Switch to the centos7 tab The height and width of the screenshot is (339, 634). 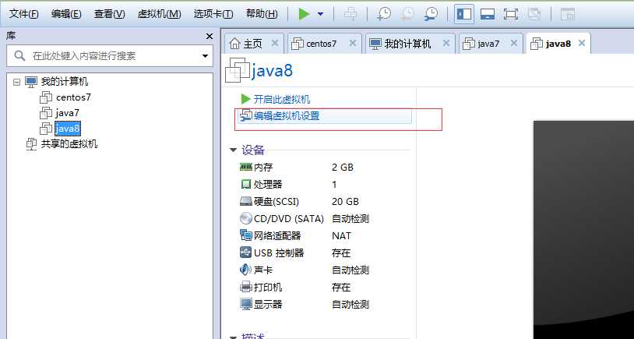tap(321, 44)
